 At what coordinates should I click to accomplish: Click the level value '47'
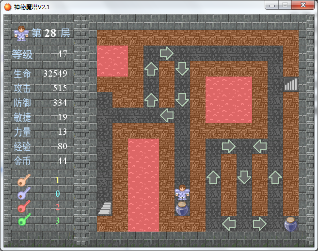pyautogui.click(x=62, y=54)
